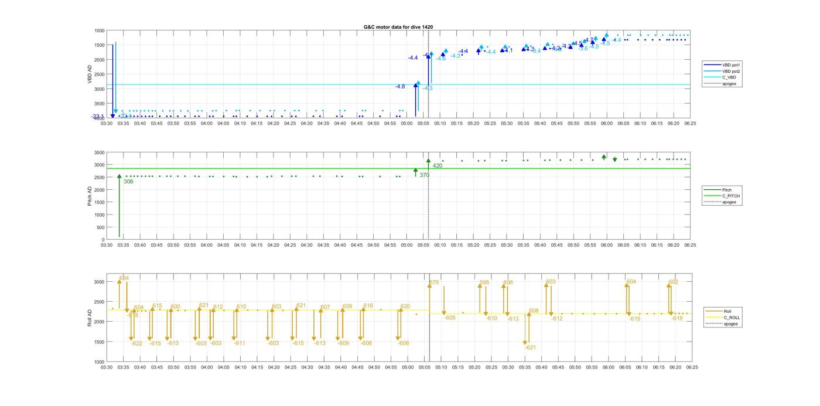Image resolution: width=820 pixels, height=406 pixels.
Task: Click the roll value label '-610'
Action: pyautogui.click(x=491, y=319)
